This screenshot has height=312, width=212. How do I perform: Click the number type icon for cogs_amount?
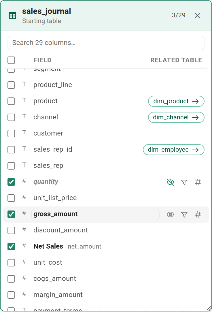point(24,278)
